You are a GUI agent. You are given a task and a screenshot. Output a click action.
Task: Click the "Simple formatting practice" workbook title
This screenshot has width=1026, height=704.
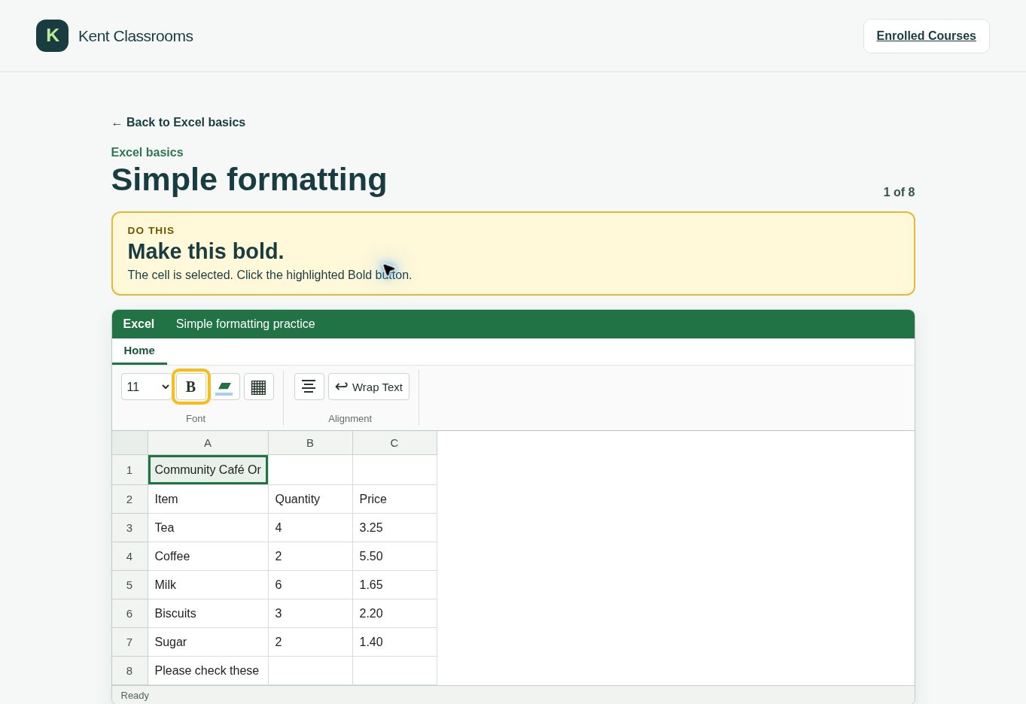245,324
